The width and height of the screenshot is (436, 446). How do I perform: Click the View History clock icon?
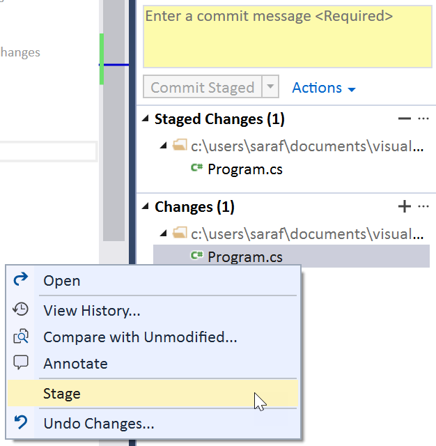click(x=21, y=309)
